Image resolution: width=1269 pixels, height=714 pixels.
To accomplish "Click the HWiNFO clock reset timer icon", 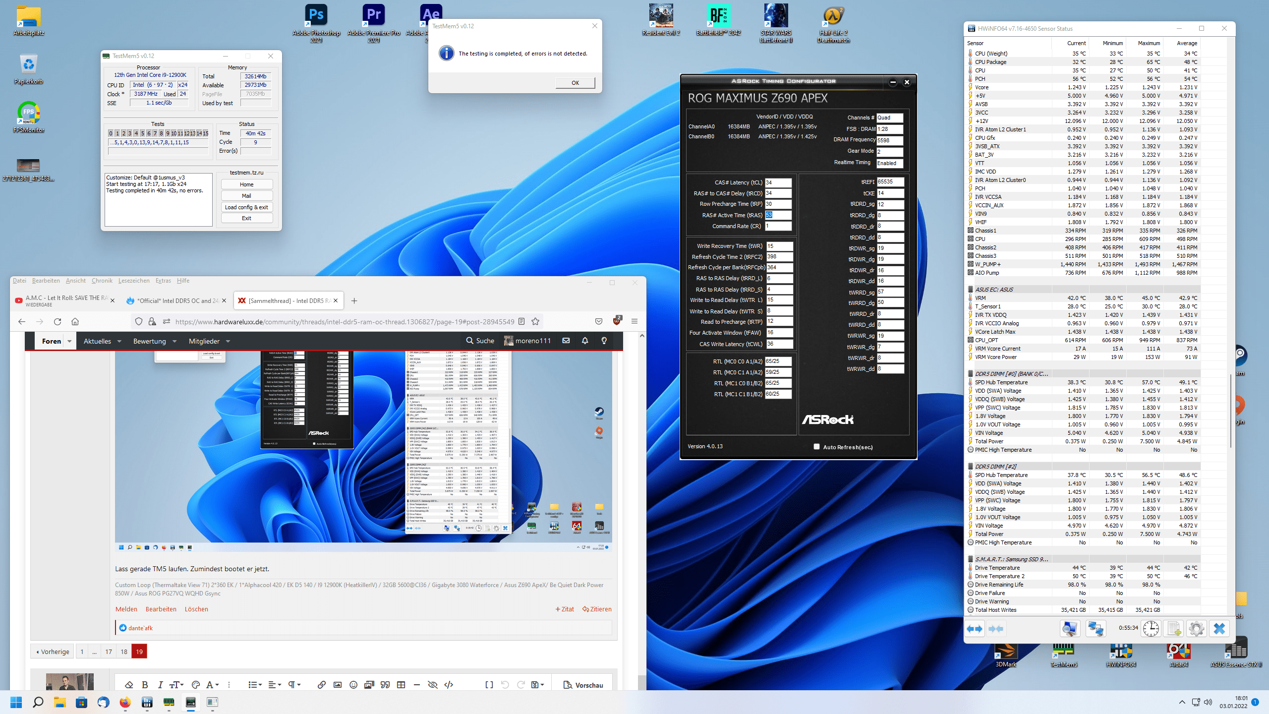I will coord(1151,629).
